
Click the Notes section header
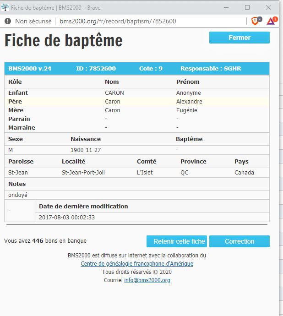coord(17,184)
